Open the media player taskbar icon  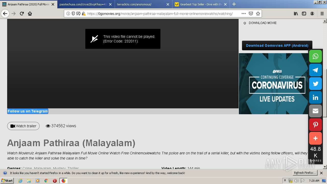[x=38, y=181]
